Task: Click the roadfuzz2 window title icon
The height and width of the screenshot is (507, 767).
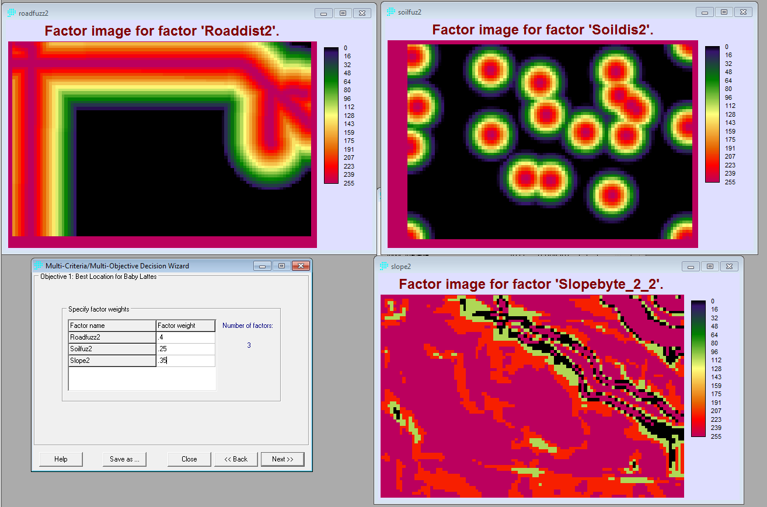Action: (x=12, y=13)
